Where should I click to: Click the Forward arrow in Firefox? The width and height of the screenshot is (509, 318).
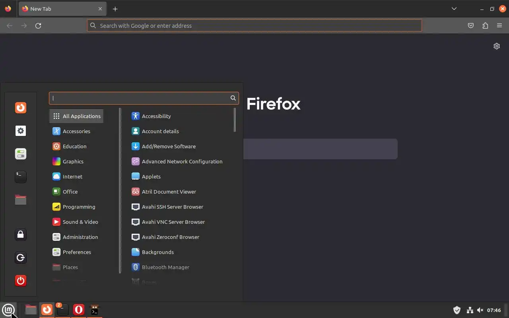(24, 25)
